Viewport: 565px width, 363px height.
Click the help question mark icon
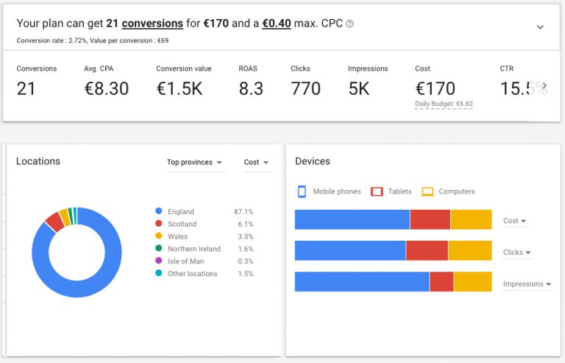pyautogui.click(x=350, y=24)
